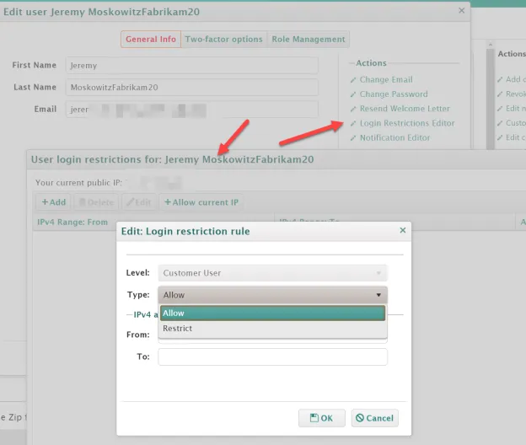Screen dimensions: 526x445
Task: Click OK to save the restriction rule
Action: point(322,418)
